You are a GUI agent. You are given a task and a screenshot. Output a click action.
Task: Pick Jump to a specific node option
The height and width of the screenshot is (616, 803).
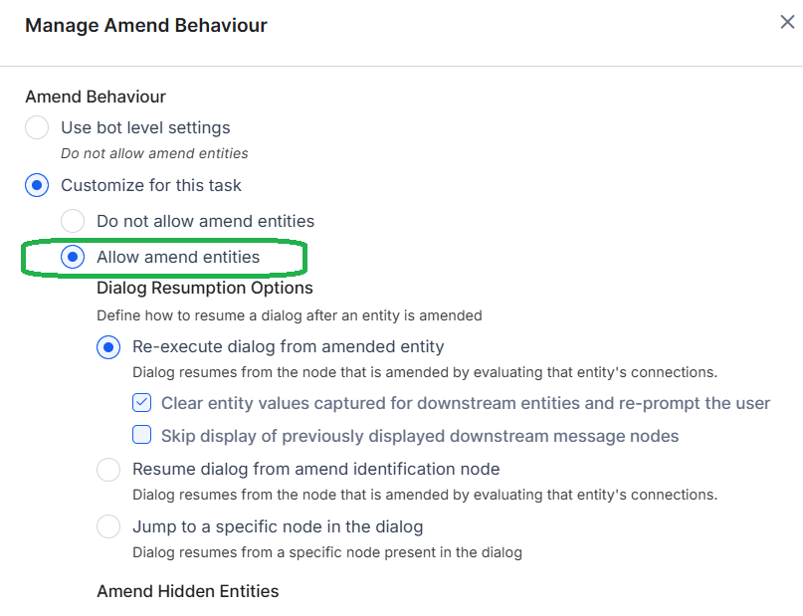click(108, 526)
